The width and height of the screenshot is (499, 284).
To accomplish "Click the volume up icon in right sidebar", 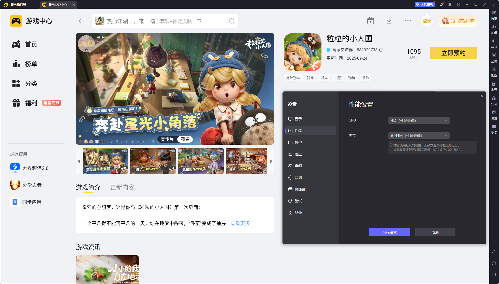I will pyautogui.click(x=494, y=27).
